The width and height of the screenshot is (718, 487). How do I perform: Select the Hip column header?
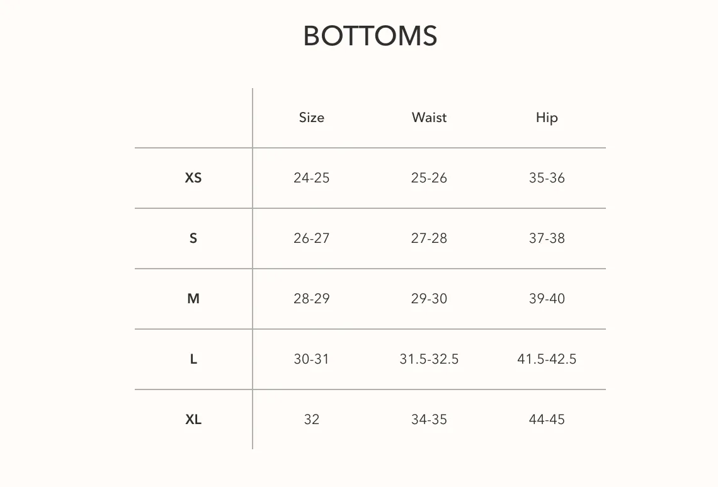pos(547,118)
